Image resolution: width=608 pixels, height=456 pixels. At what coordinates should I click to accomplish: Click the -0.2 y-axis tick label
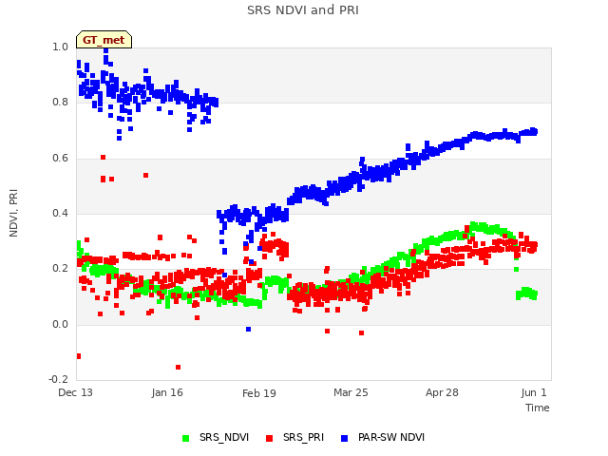point(58,379)
